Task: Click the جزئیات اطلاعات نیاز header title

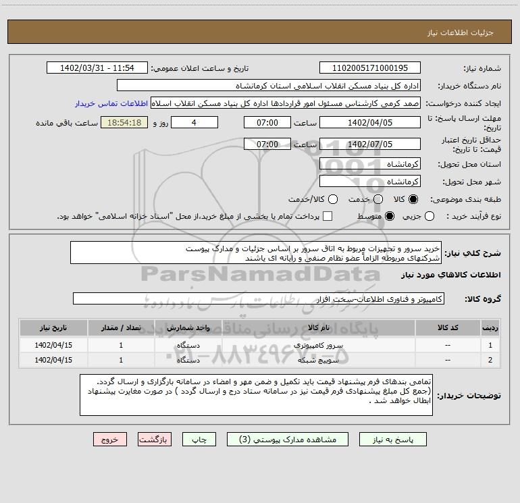Action: point(461,32)
